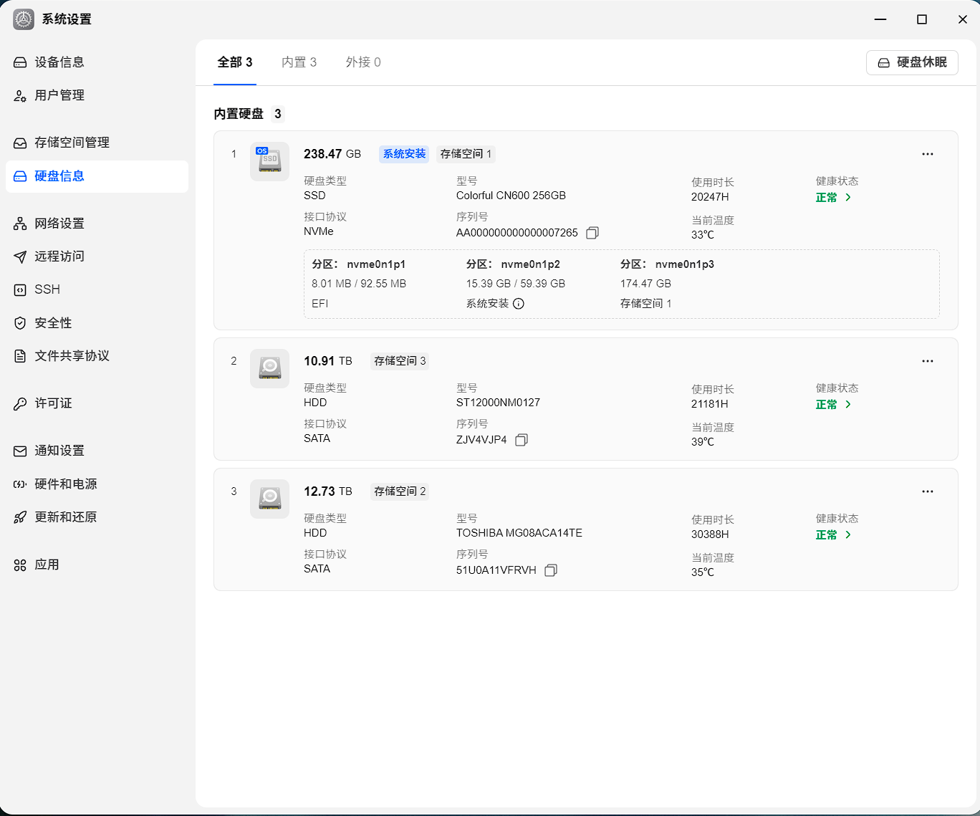
Task: Open 远程访问 settings page
Action: [x=97, y=256]
